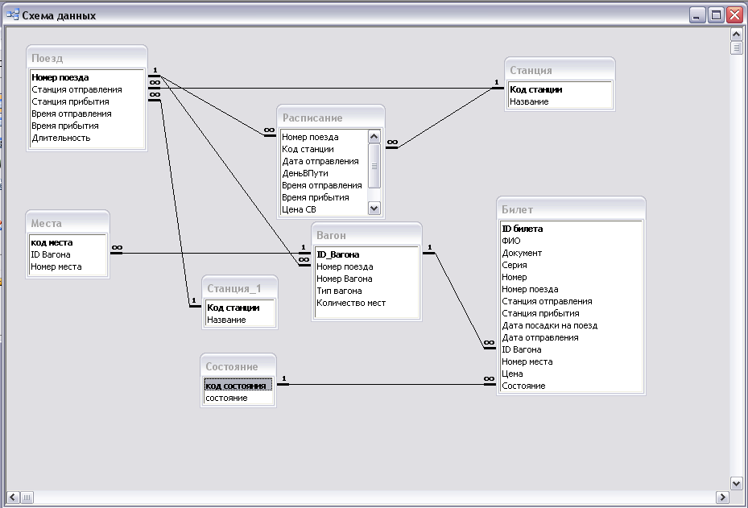Select the main vertical scrollbar thumb

click(x=736, y=47)
